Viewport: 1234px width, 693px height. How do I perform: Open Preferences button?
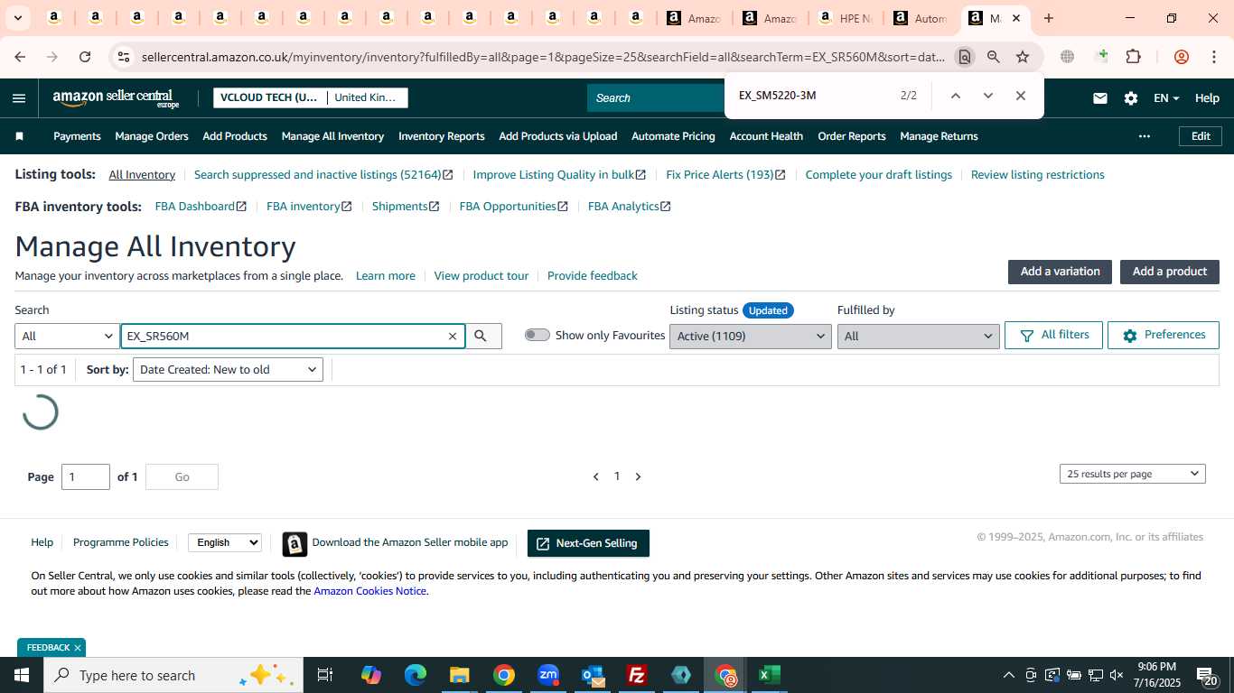[1164, 335]
